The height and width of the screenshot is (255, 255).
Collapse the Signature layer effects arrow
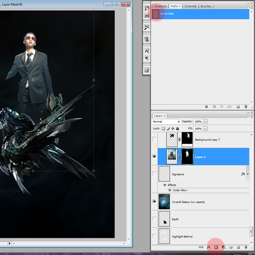coord(248,174)
